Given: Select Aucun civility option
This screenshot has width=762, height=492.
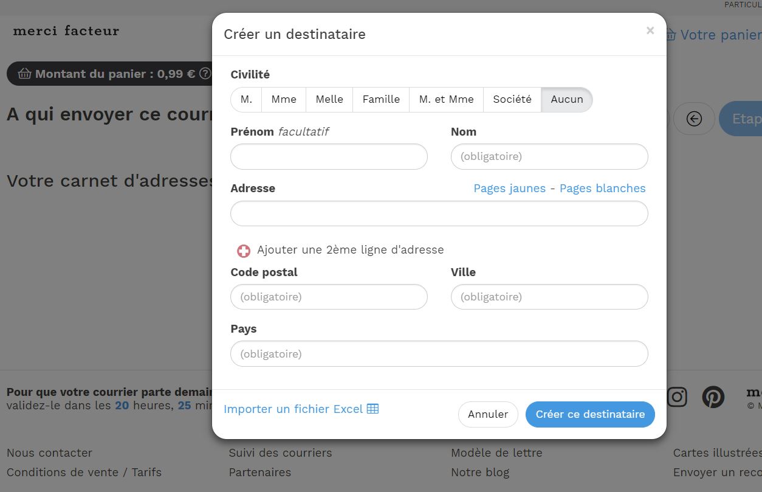Looking at the screenshot, I should pos(567,100).
